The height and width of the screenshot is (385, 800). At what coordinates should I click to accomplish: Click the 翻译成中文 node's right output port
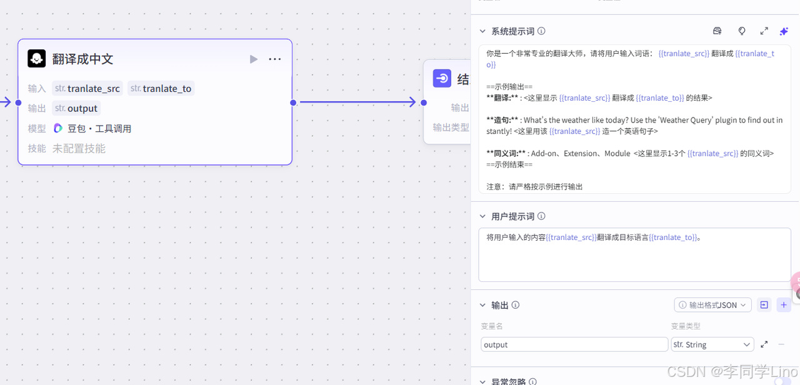(292, 102)
